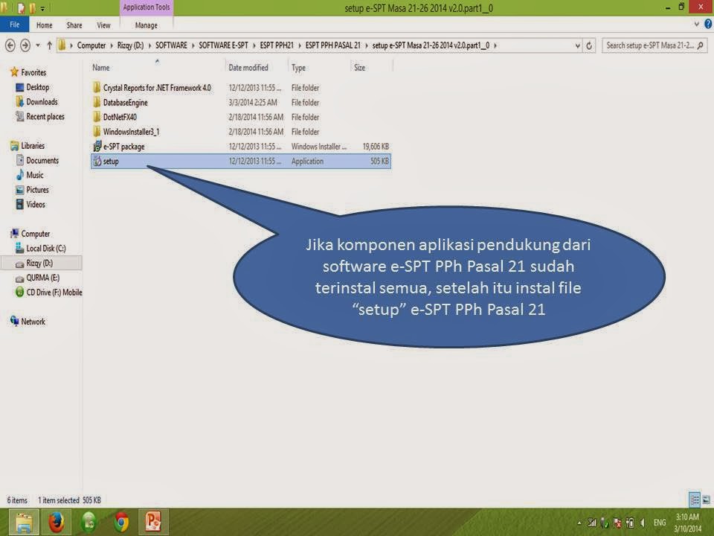
Task: Click SOFTWARE in the address breadcrumb
Action: (171, 45)
